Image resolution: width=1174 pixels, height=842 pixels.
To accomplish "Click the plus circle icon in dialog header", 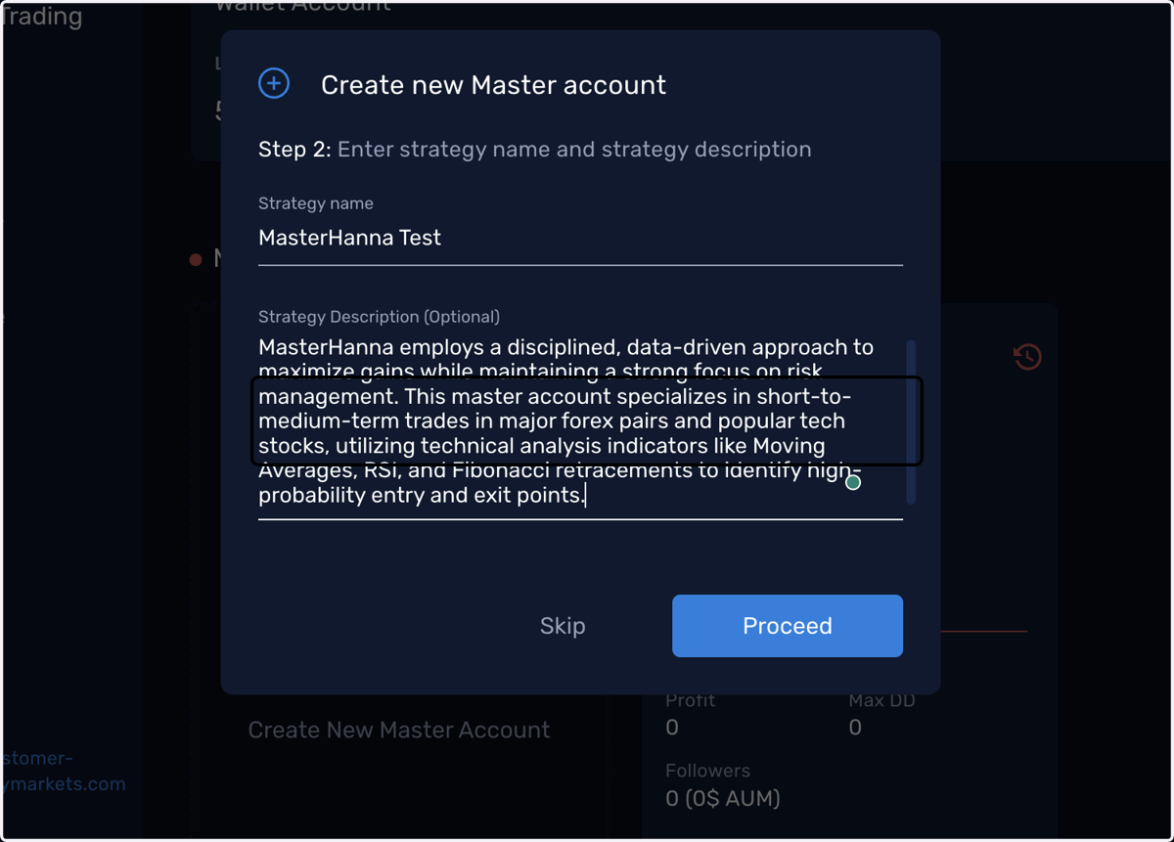I will click(x=274, y=84).
